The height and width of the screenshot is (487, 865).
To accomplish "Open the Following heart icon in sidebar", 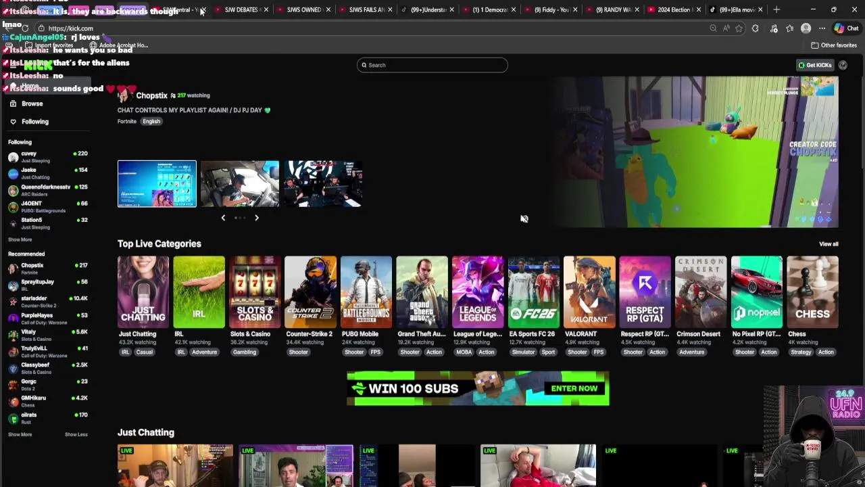I will [13, 122].
